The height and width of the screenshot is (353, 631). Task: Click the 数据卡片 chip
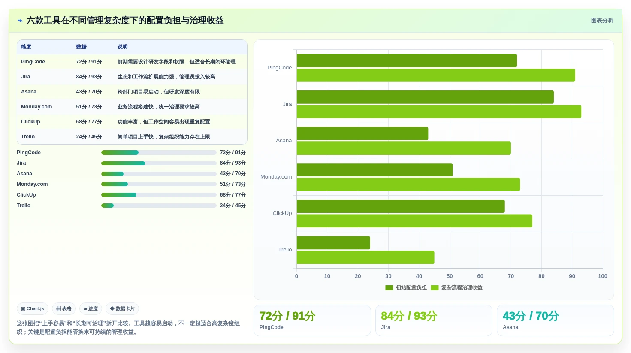click(x=122, y=308)
